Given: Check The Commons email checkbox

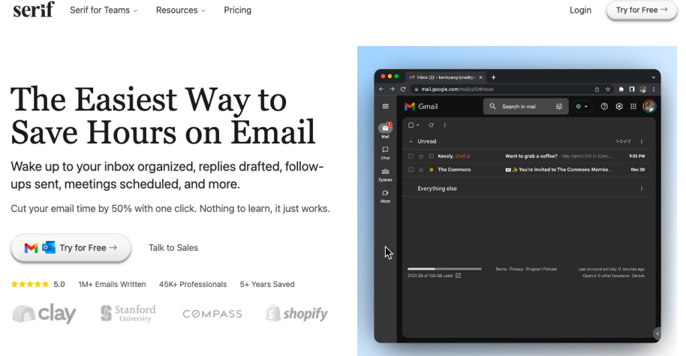Looking at the screenshot, I should (x=411, y=169).
